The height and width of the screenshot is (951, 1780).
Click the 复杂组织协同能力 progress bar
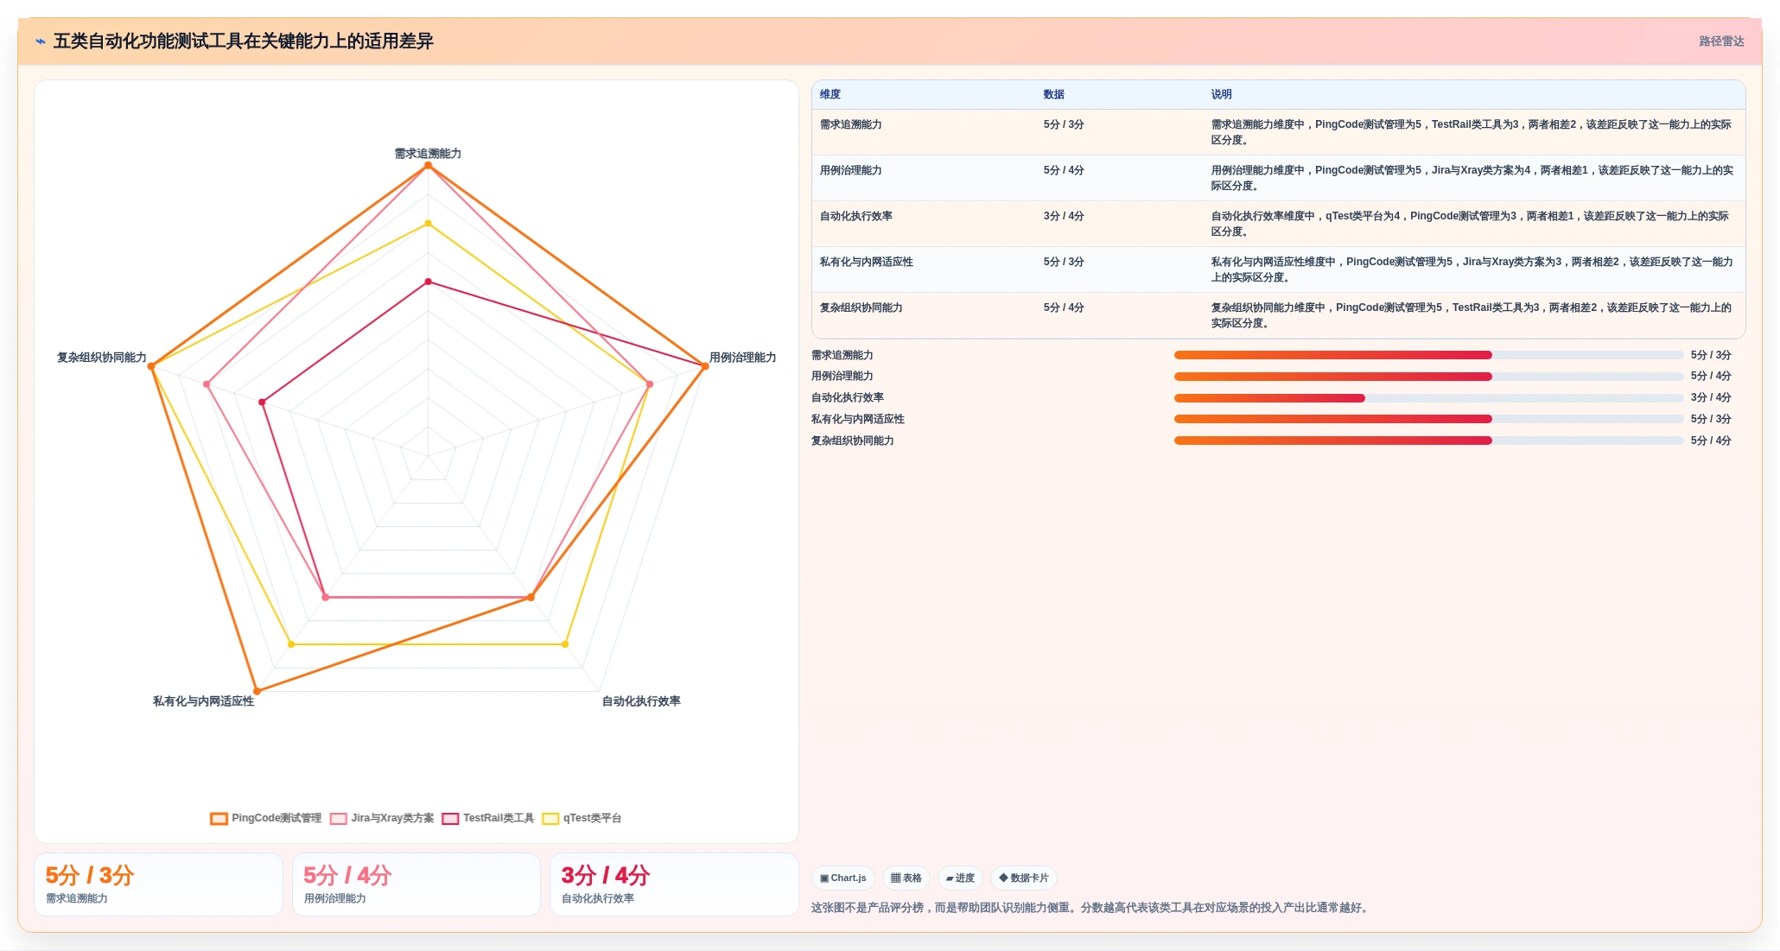click(1428, 441)
